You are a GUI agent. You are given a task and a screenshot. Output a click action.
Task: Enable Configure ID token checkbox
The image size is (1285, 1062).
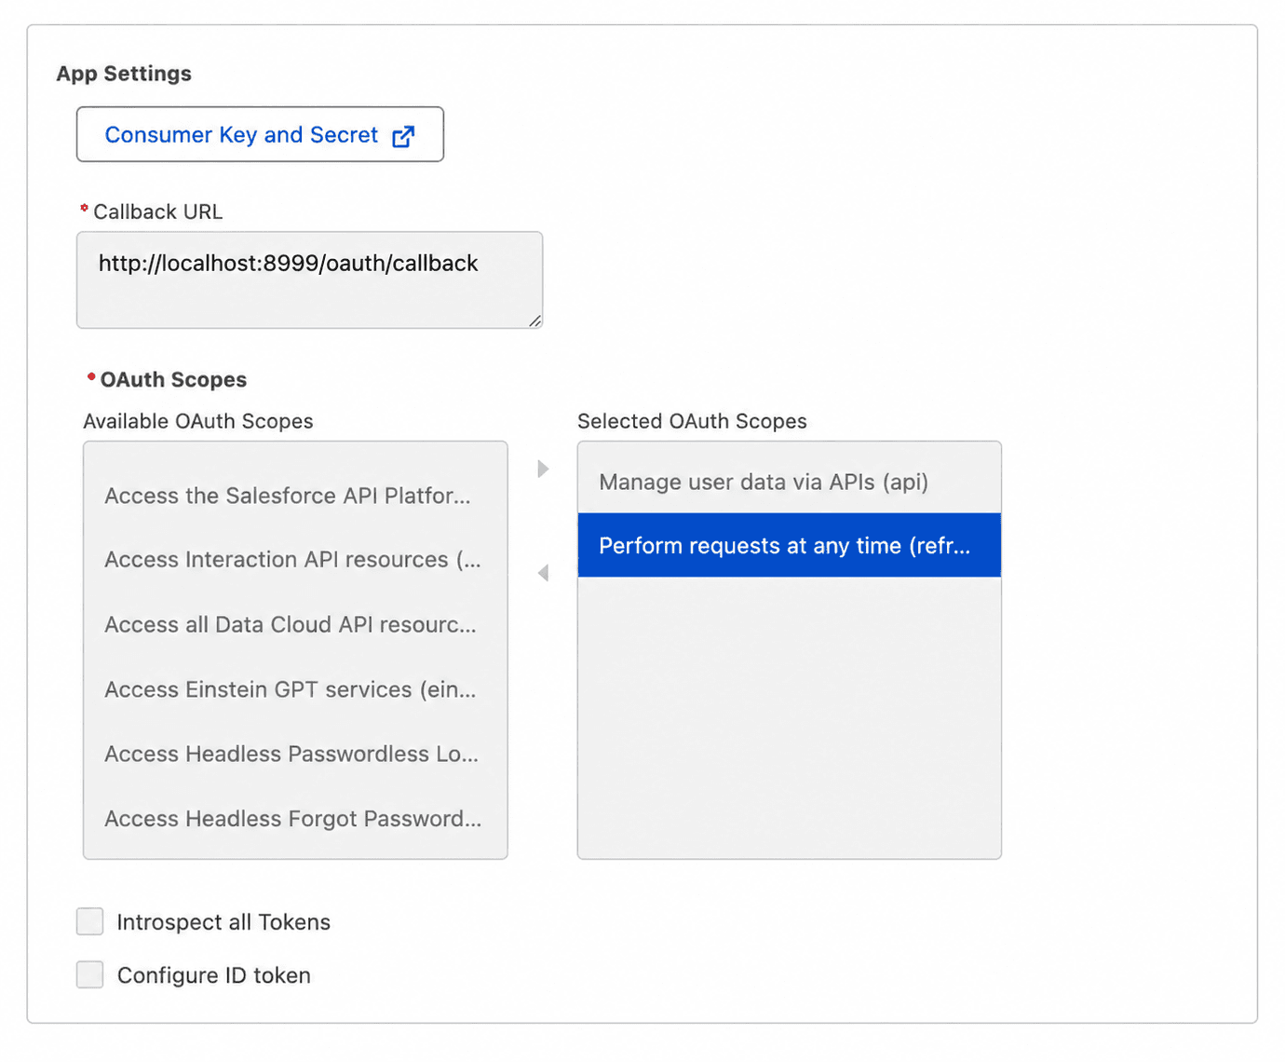pos(90,974)
